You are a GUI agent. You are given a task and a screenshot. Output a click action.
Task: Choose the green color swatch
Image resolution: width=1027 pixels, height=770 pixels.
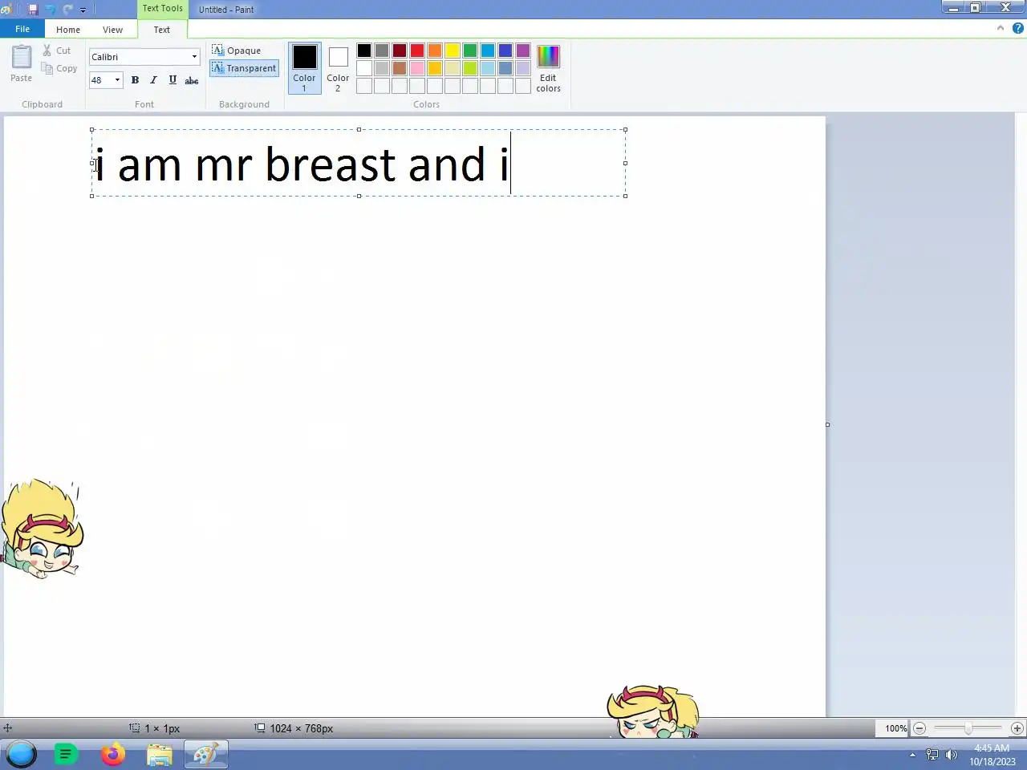point(470,51)
